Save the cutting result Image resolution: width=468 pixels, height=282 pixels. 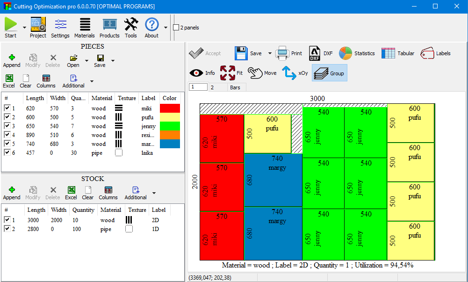248,53
